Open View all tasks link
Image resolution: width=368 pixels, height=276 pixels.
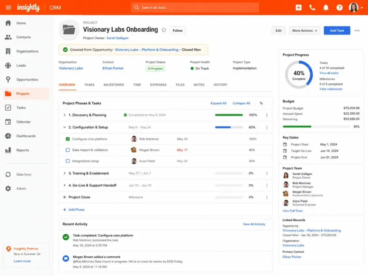[329, 73]
